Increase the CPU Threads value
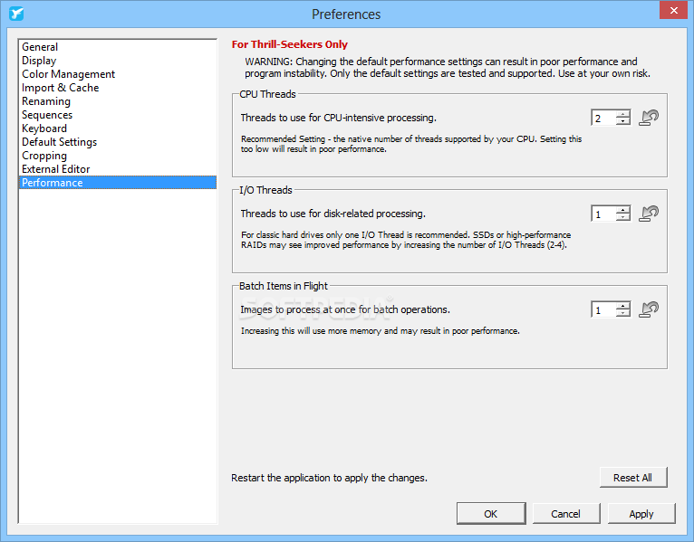 click(x=623, y=114)
